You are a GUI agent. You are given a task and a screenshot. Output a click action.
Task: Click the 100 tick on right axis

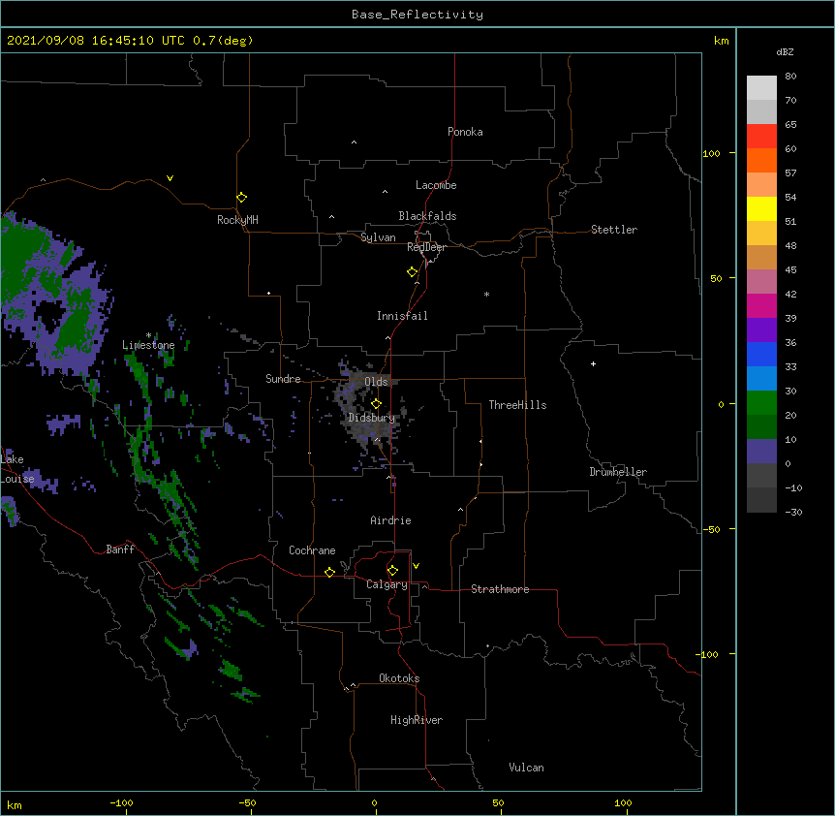711,153
